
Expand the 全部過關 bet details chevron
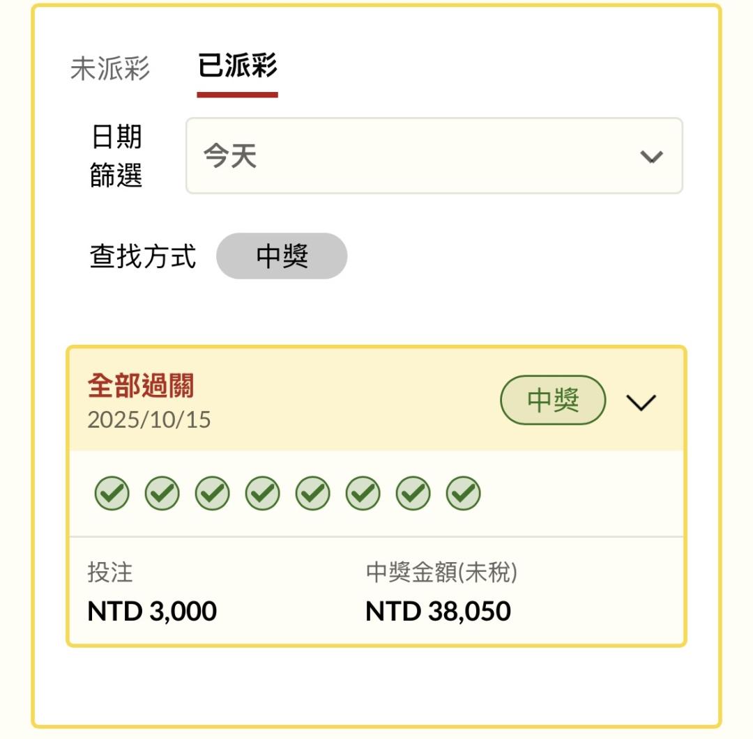(641, 403)
